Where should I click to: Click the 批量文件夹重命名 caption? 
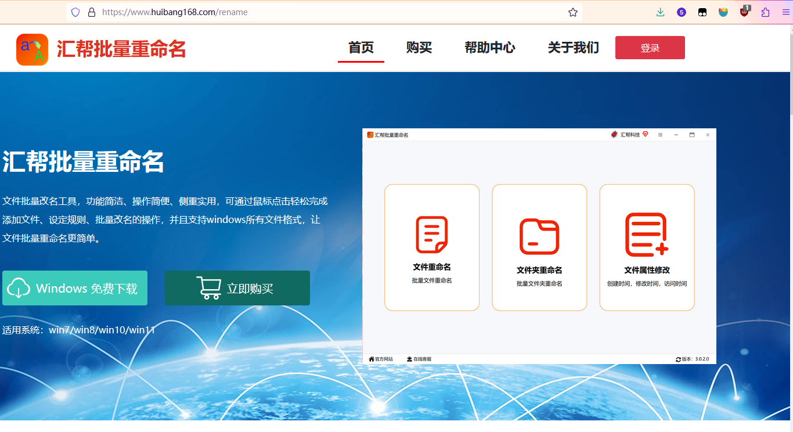[x=539, y=284]
